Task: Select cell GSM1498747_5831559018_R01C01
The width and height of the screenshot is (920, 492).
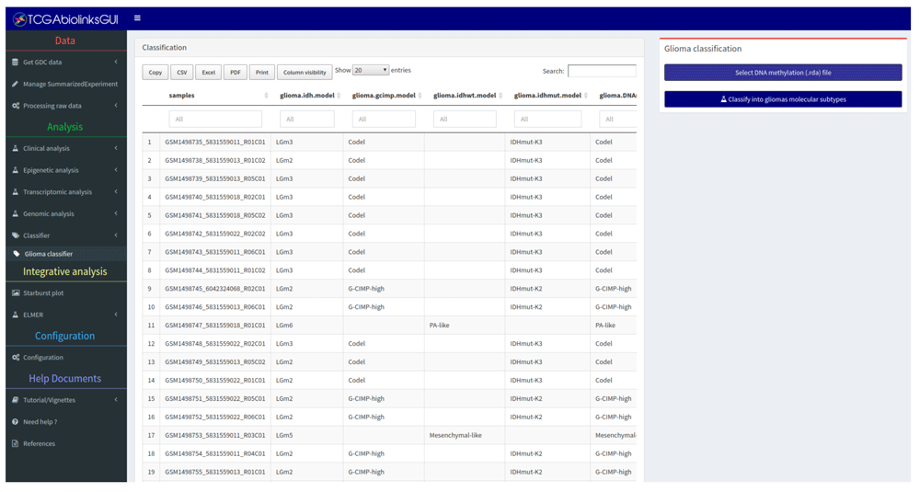Action: [x=215, y=325]
